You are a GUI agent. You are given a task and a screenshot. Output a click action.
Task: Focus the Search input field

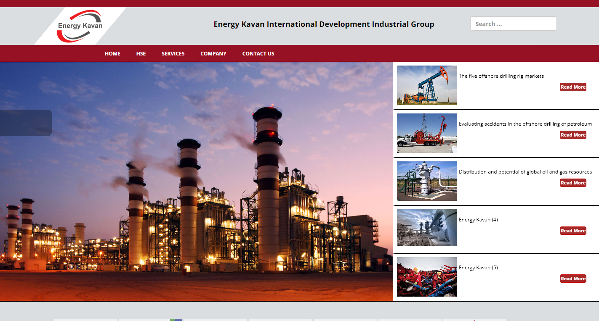[x=513, y=24]
